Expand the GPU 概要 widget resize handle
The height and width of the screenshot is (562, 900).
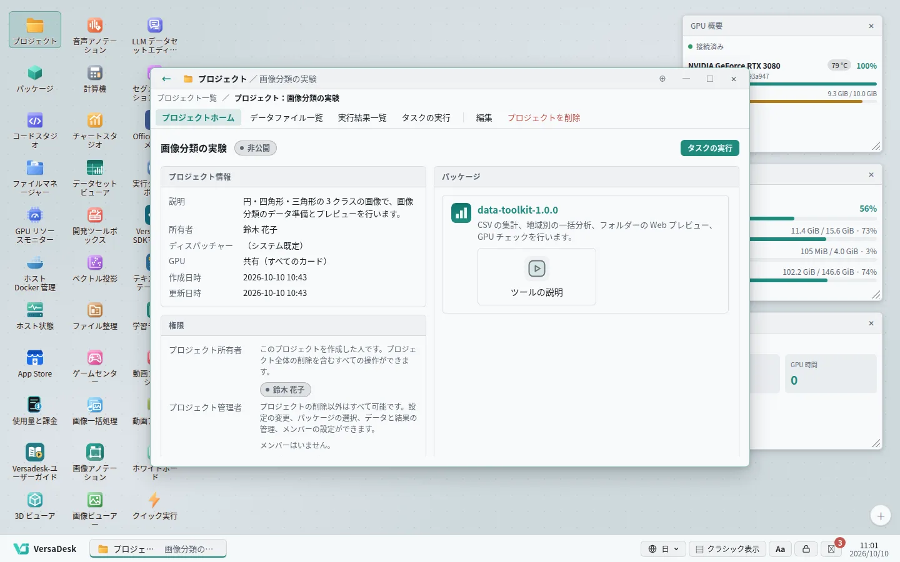876,146
